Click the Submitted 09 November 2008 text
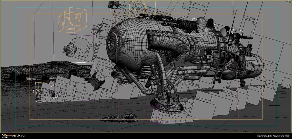The image size is (292, 139). click(x=274, y=136)
